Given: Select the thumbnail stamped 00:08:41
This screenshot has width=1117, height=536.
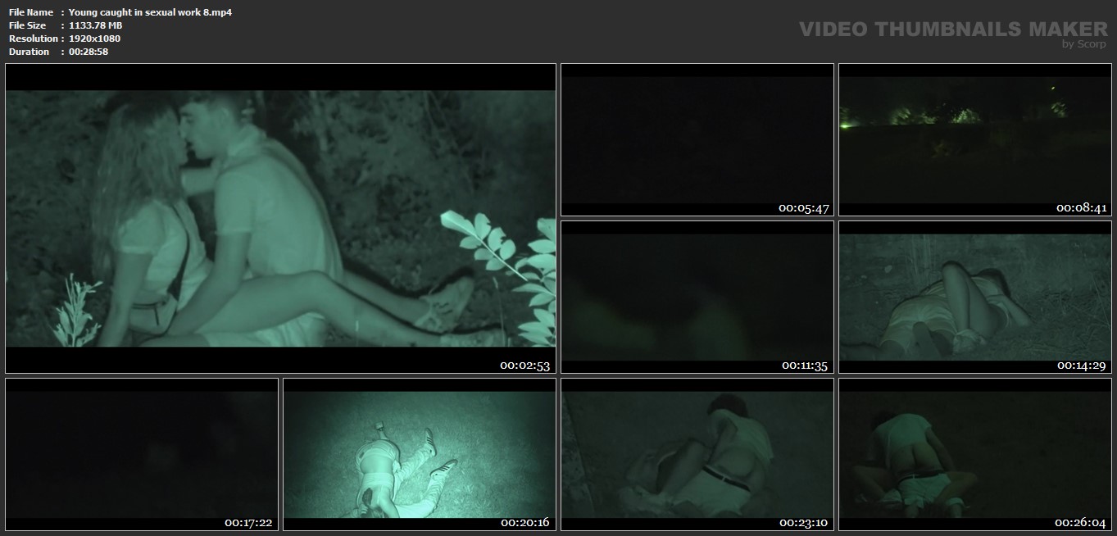Looking at the screenshot, I should tap(974, 139).
